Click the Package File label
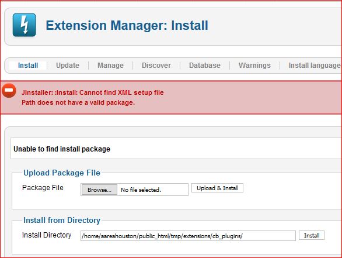The width and height of the screenshot is (342, 258). point(43,188)
